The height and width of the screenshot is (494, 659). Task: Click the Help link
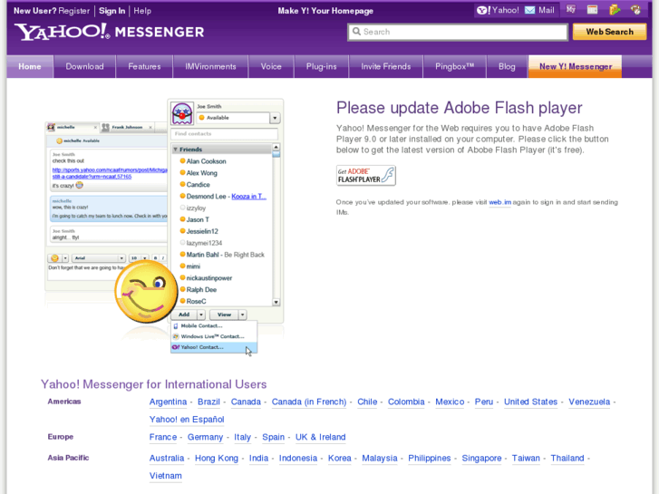click(x=142, y=11)
